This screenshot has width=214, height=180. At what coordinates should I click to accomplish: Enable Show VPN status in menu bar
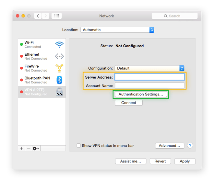click(78, 146)
